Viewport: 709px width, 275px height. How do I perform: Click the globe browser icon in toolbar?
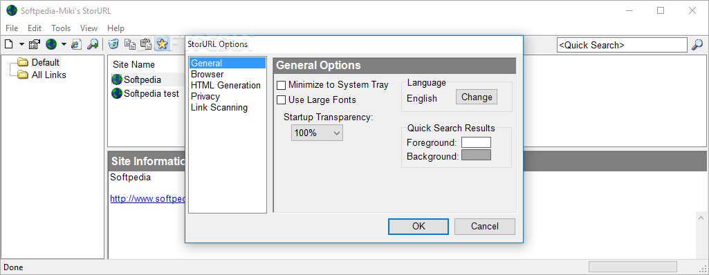coord(51,44)
